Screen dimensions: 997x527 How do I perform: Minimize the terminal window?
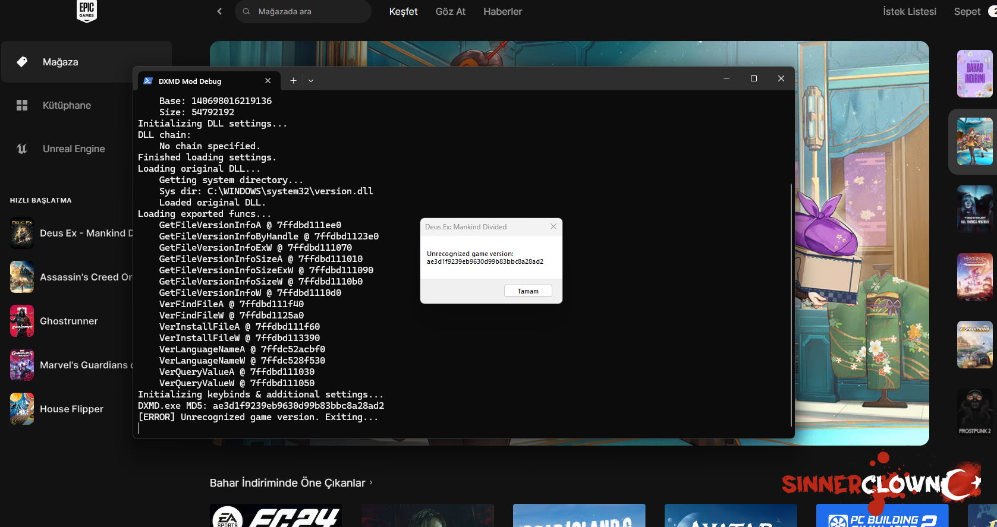pyautogui.click(x=726, y=78)
